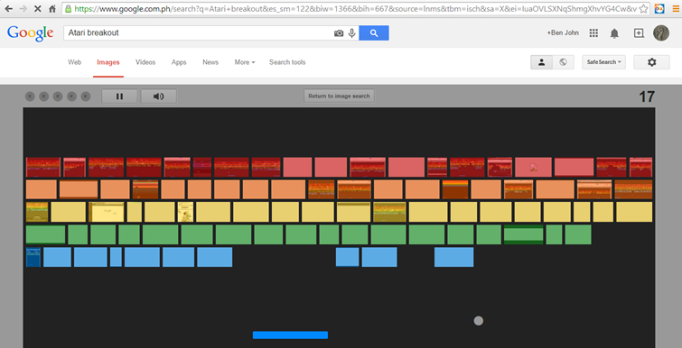Toggle private results person button
Image resolution: width=682 pixels, height=348 pixels.
pyautogui.click(x=541, y=62)
